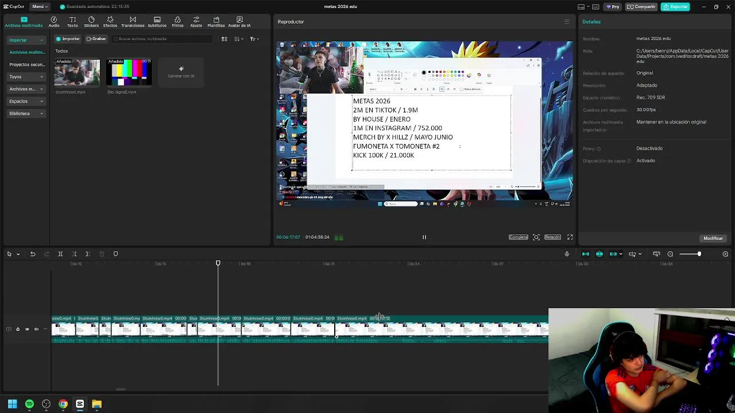The image size is (735, 413).
Task: Click the Grabar button
Action: pos(96,39)
